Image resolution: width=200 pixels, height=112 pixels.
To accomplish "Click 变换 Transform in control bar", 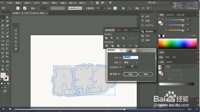I will click(x=137, y=8).
